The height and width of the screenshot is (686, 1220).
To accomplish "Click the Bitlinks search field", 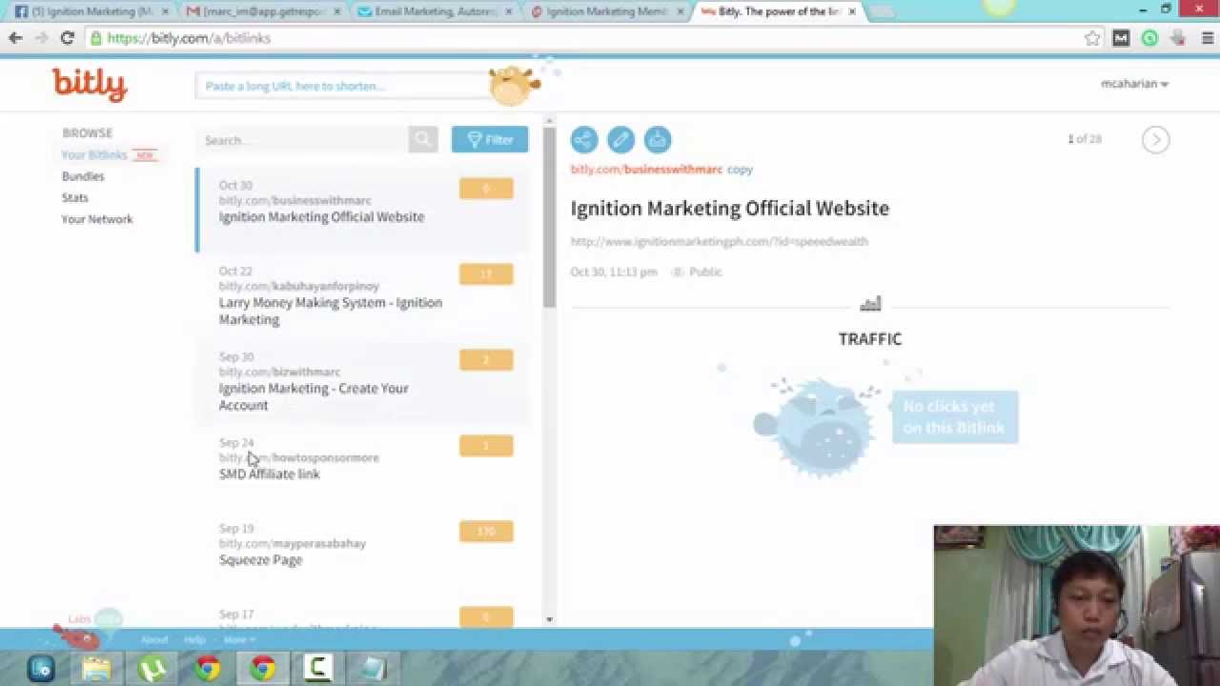I will (x=302, y=140).
